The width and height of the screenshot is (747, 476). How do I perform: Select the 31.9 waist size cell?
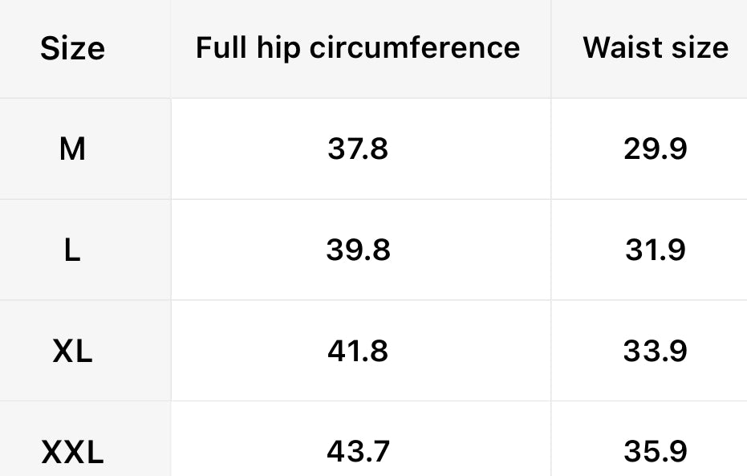(655, 250)
